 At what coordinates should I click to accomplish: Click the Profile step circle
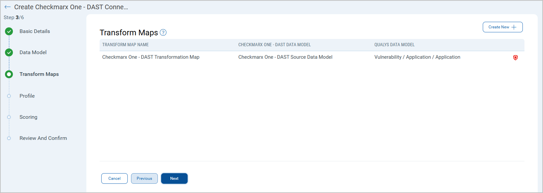[9, 96]
